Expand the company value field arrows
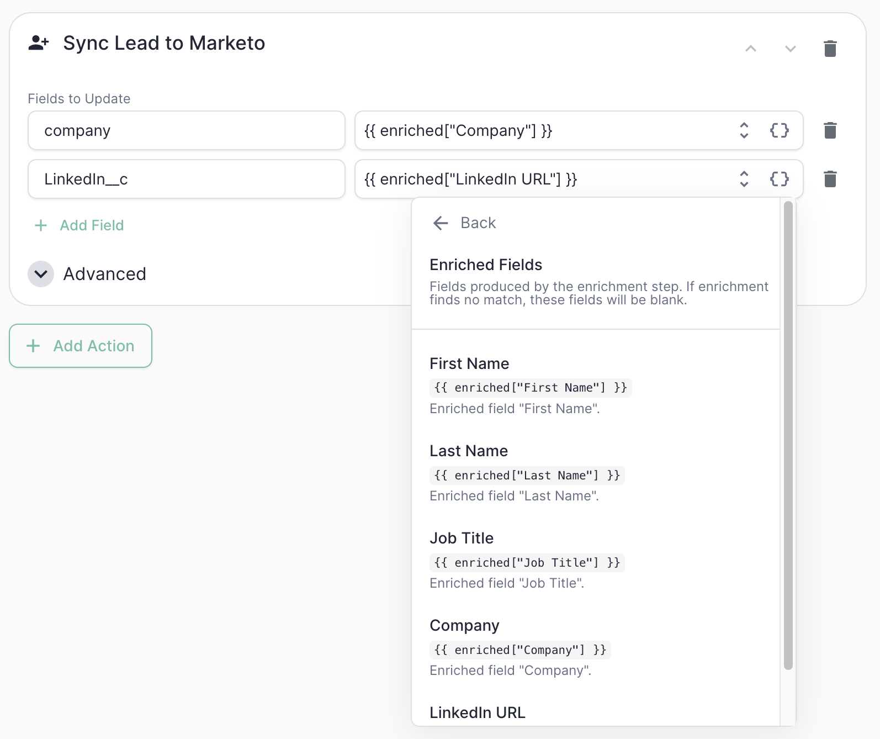This screenshot has width=880, height=739. [744, 130]
